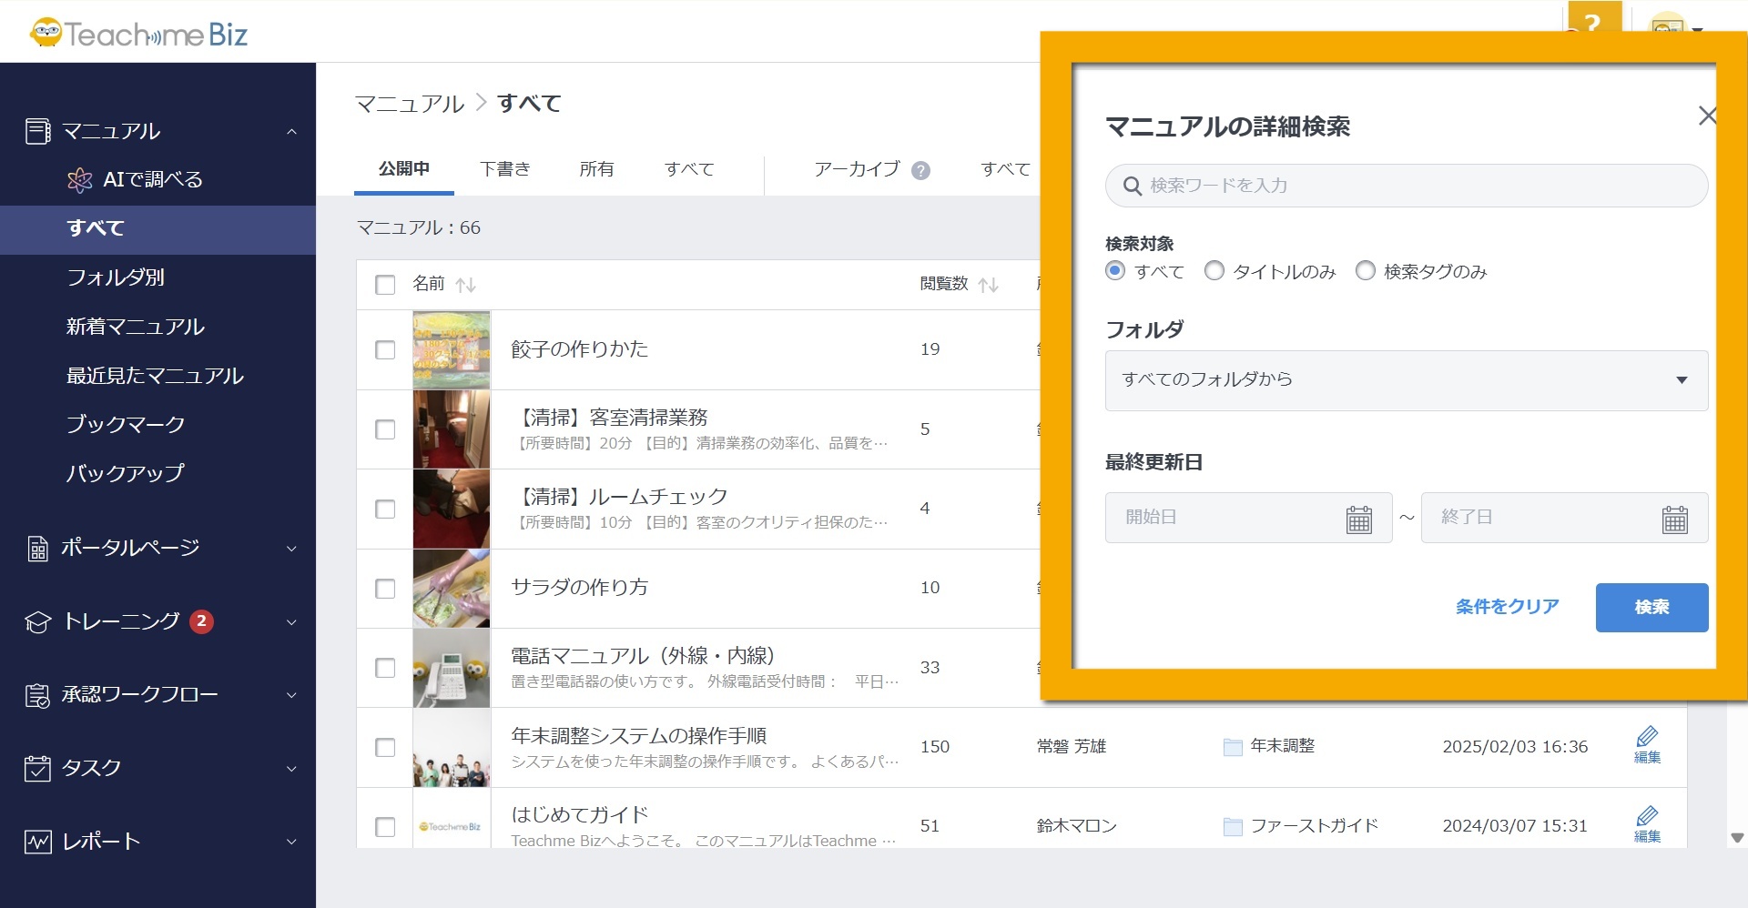The image size is (1748, 908).
Task: Sort the list by 閲覧数 arrows
Action: [988, 285]
